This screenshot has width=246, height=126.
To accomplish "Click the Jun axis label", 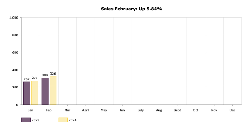I will tap(122, 110).
